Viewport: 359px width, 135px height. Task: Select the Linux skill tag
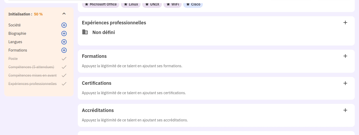tap(131, 4)
